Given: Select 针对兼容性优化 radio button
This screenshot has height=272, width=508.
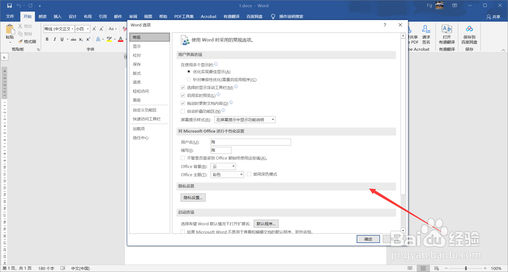Looking at the screenshot, I should pos(189,79).
